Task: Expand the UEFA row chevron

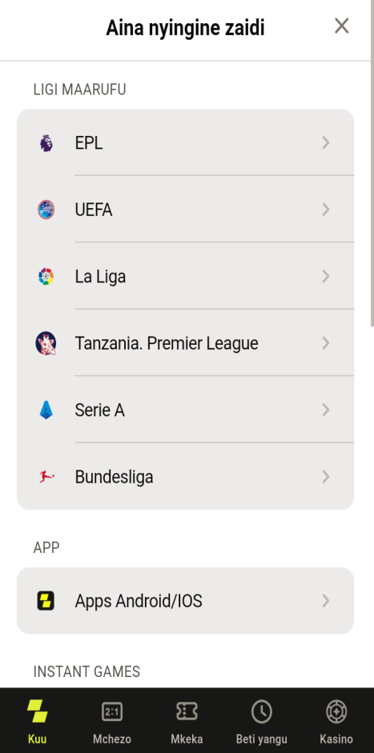Action: [x=326, y=210]
